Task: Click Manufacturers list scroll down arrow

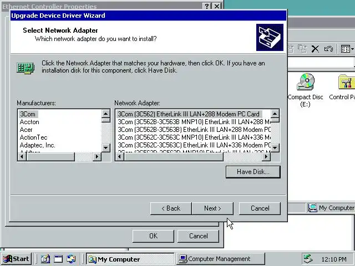Action: (x=106, y=148)
